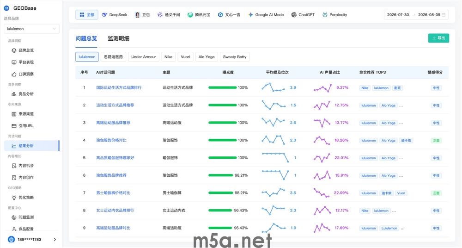Open the 优化策略 lightbulb icon

pos(14,198)
